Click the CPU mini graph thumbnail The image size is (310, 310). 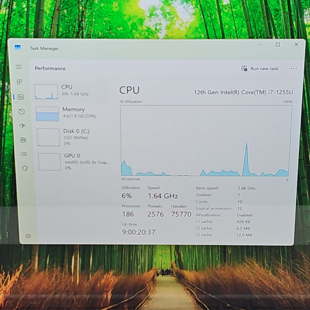point(46,92)
